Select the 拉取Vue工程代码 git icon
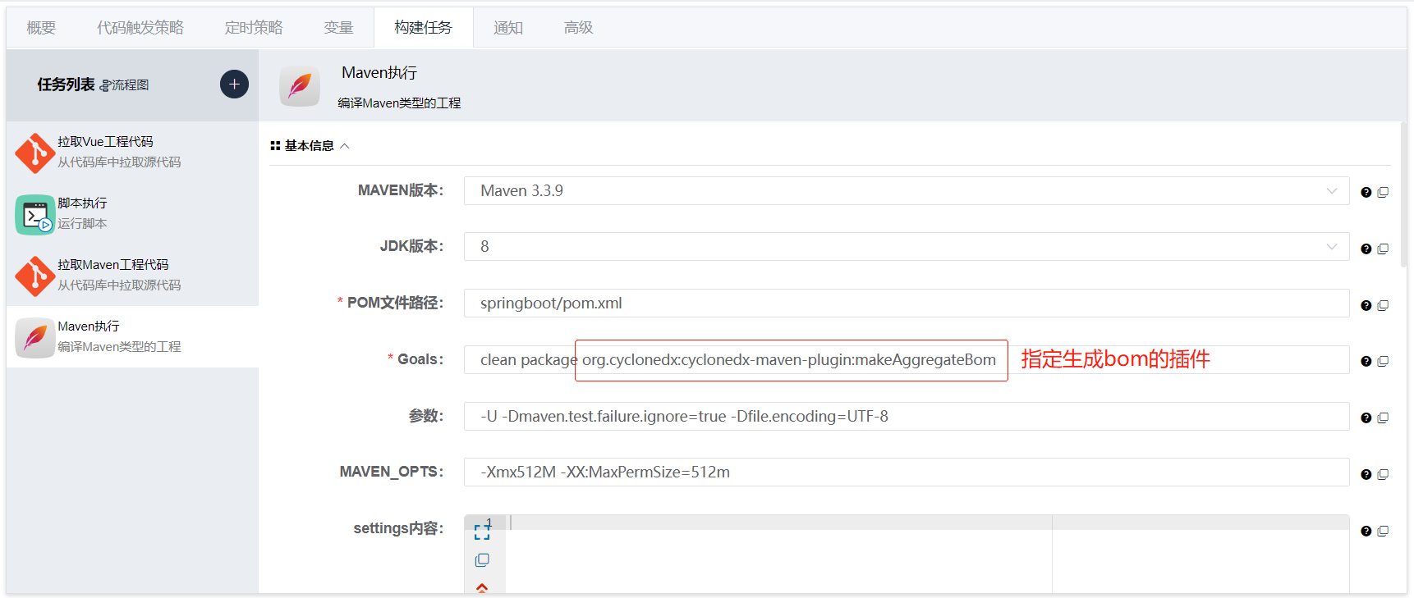This screenshot has height=598, width=1414. [x=35, y=153]
